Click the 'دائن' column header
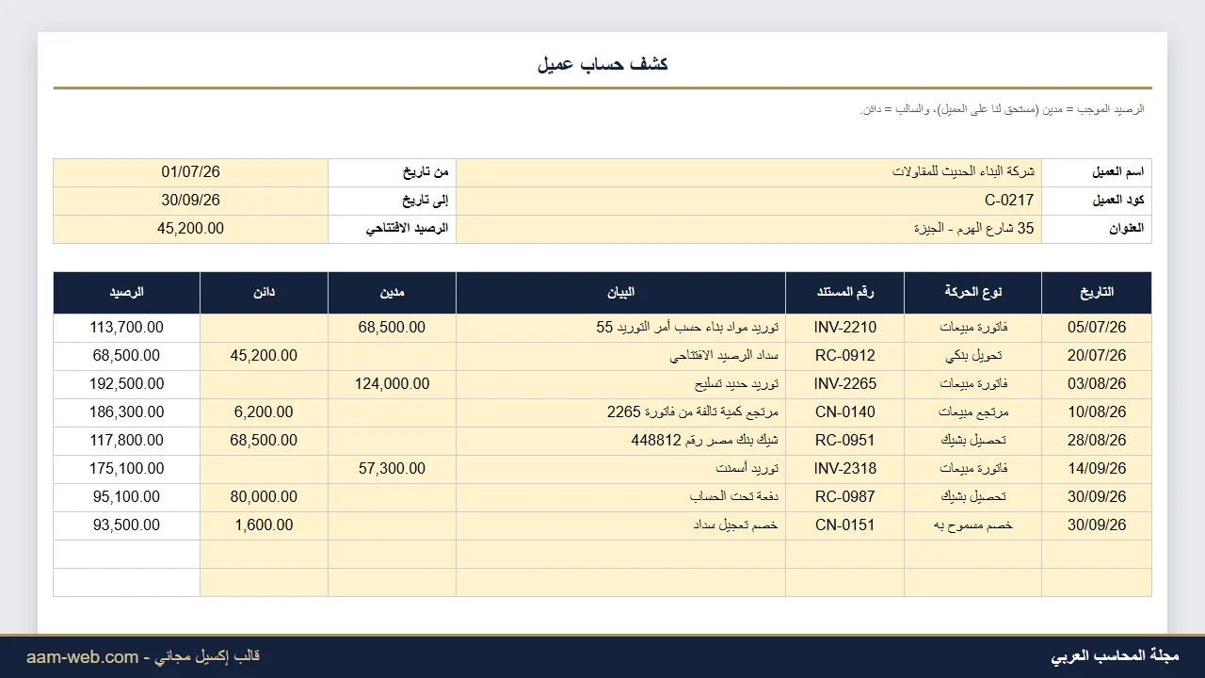The image size is (1205, 678). click(265, 292)
